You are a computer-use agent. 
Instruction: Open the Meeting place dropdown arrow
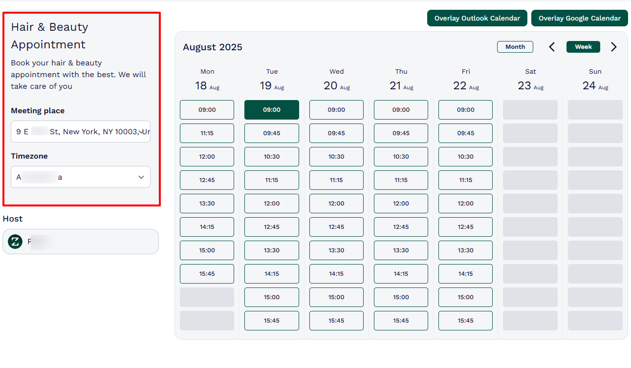click(x=142, y=131)
